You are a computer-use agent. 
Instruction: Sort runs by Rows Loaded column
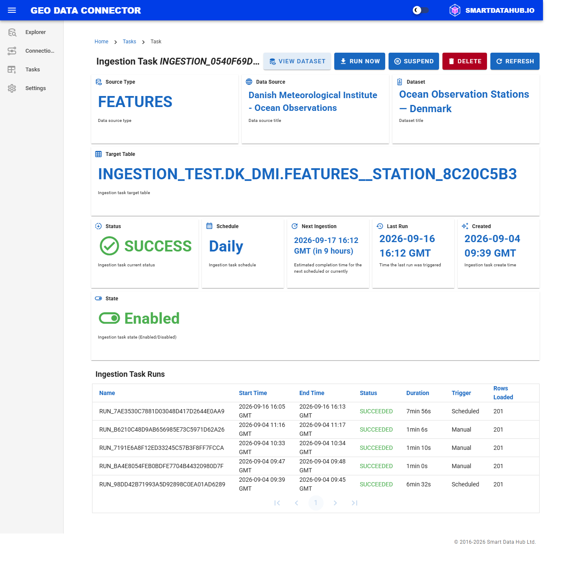click(503, 393)
